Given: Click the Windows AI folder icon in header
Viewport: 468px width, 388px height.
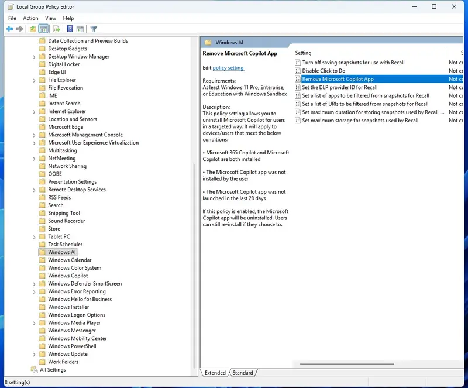Looking at the screenshot, I should tap(208, 42).
